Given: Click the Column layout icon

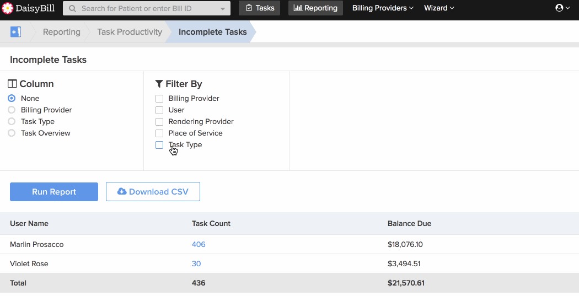Looking at the screenshot, I should [13, 84].
